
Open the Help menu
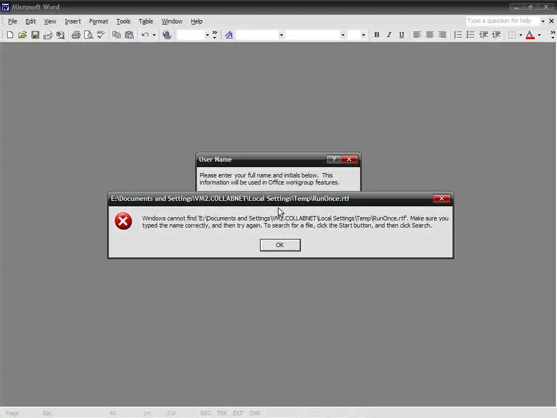[196, 21]
